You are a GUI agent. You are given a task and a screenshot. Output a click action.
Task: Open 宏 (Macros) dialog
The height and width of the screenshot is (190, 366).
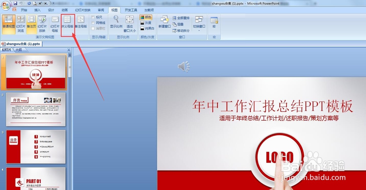tap(214, 22)
